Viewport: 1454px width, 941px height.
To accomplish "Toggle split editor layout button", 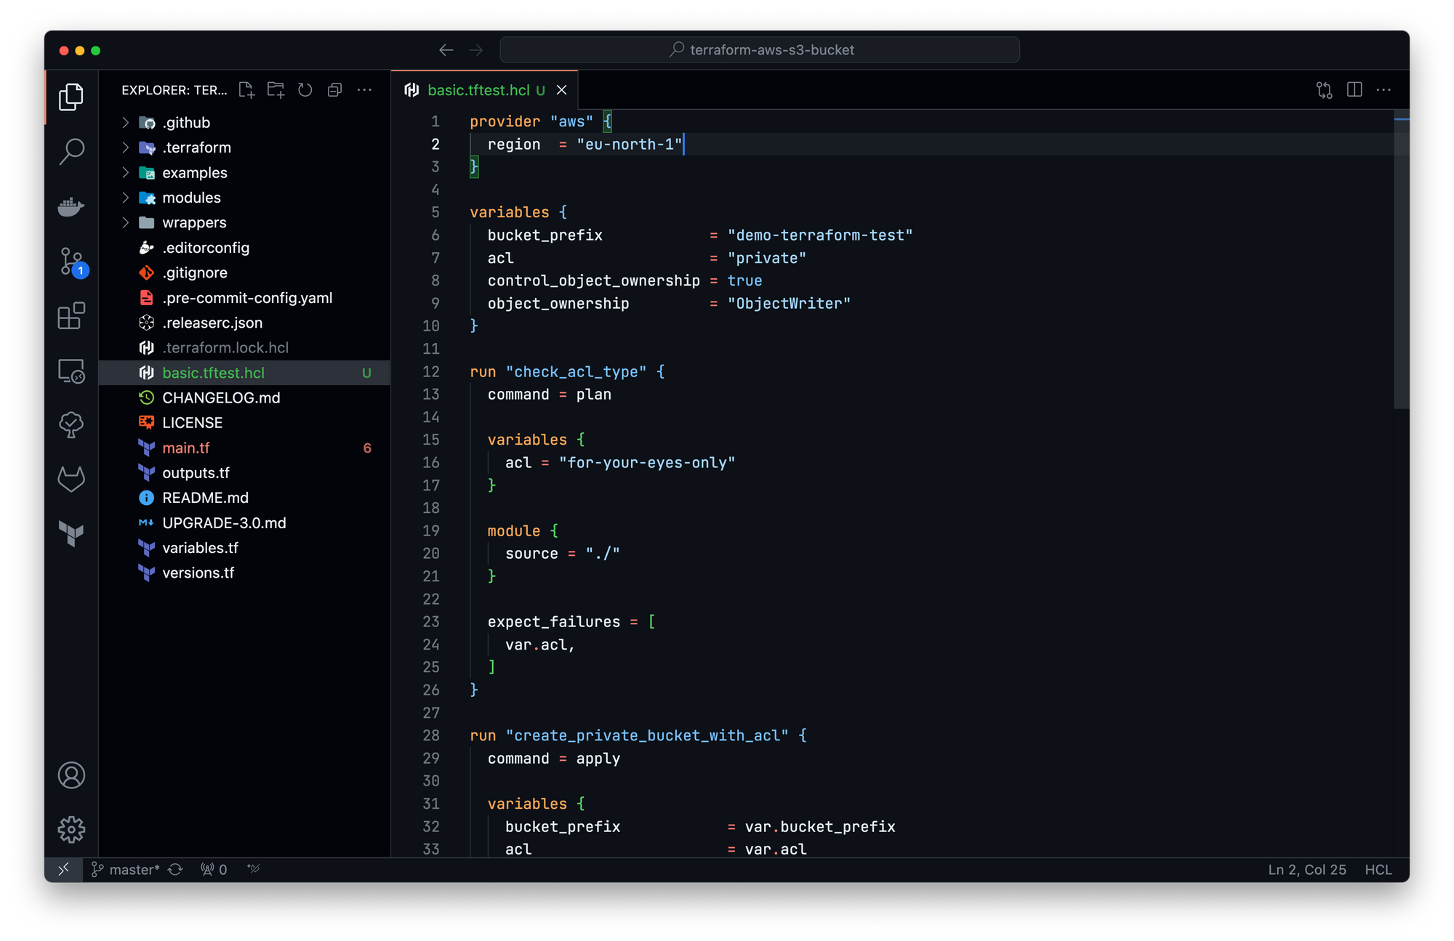I will (1354, 90).
